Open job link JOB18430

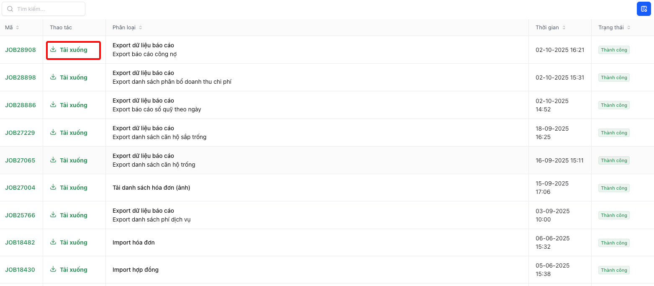20,270
